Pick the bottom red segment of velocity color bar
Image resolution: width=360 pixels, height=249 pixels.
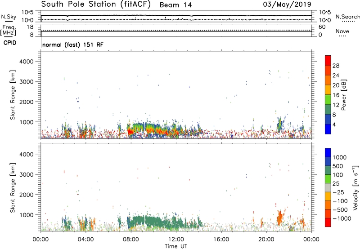tap(328, 222)
